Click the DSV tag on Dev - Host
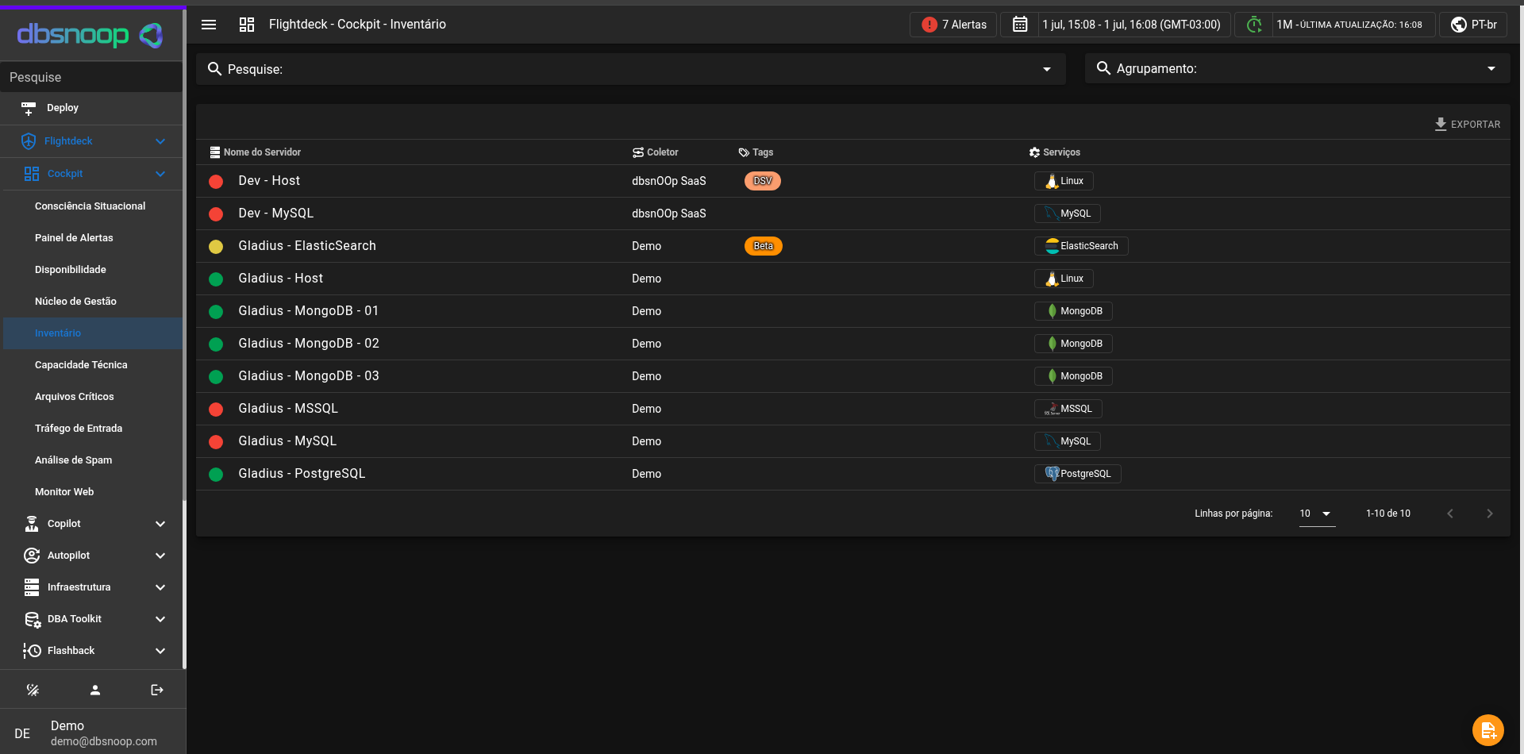 pyautogui.click(x=763, y=181)
